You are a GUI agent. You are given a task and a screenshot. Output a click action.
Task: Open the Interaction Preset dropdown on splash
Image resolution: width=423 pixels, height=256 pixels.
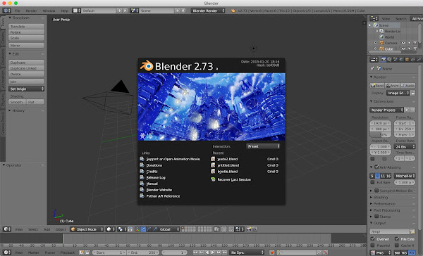coord(263,146)
